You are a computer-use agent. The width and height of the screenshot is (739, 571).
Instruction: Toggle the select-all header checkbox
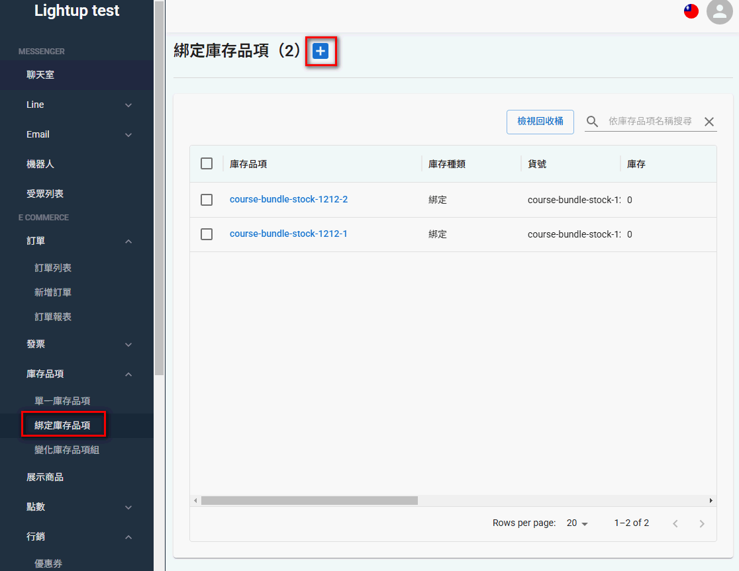(207, 163)
